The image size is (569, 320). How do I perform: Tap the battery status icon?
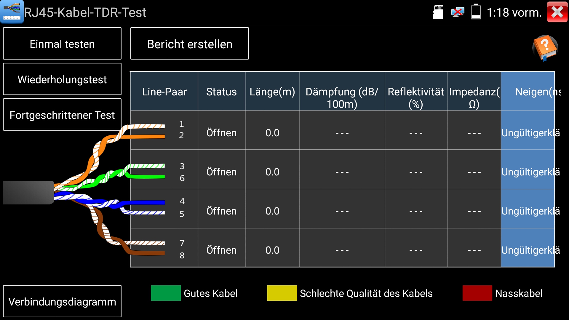(476, 12)
